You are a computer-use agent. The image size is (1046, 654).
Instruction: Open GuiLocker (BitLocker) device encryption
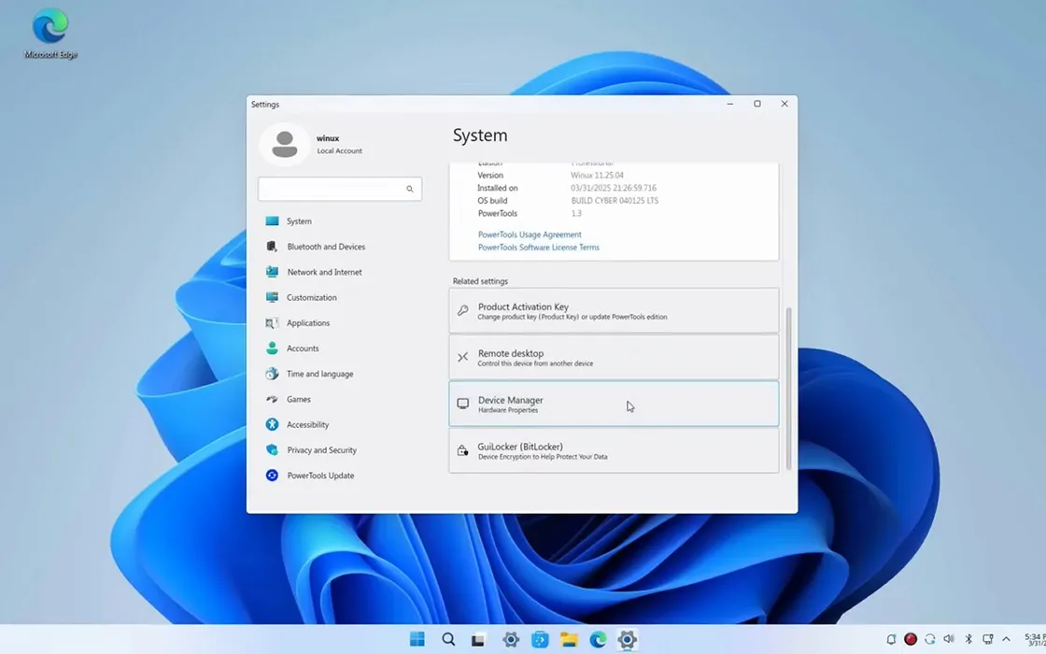[x=614, y=450]
